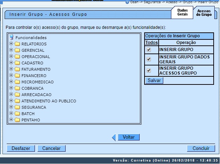Select the COBRANCA tree label
The image size is (220, 164).
32,88
